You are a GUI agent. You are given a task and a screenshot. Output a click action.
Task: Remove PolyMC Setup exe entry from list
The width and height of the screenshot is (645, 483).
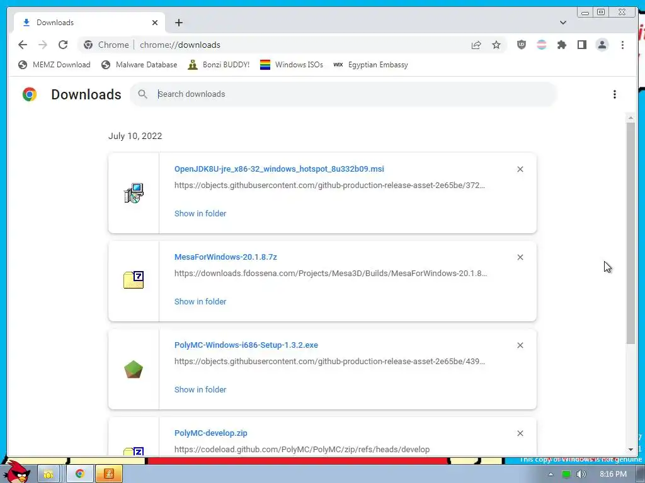click(520, 345)
